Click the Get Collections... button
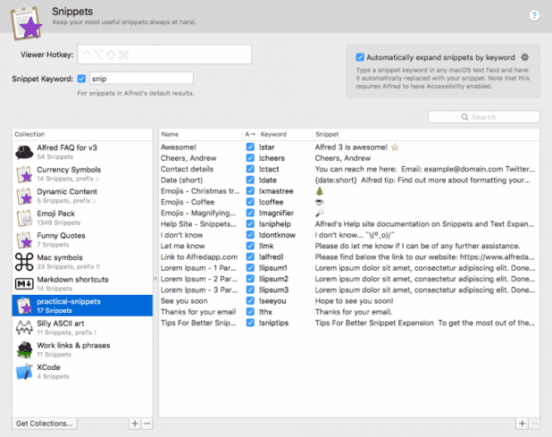Screen dimensions: 552x437 45,424
